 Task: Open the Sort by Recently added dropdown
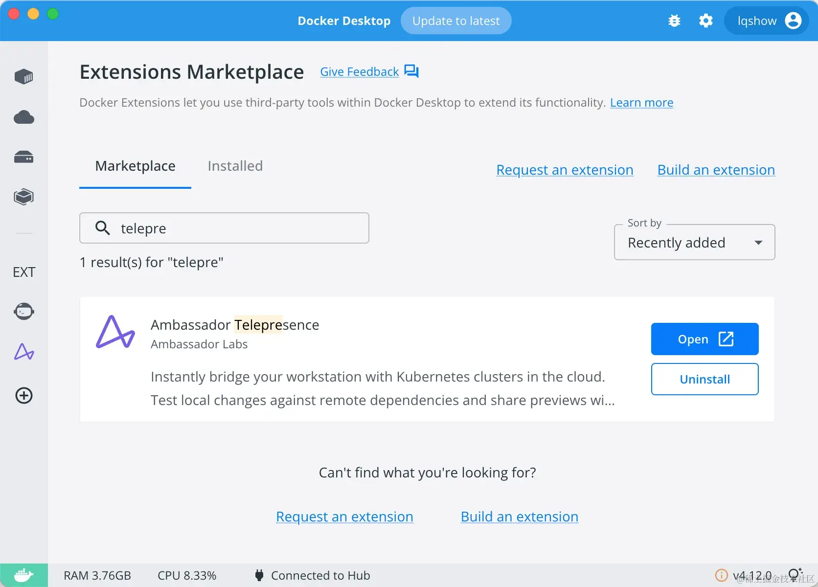click(694, 242)
